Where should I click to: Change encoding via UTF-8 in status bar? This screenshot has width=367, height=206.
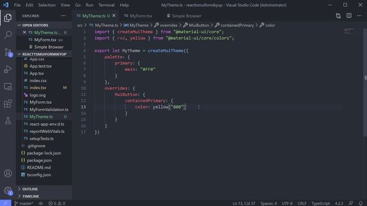coord(287,204)
